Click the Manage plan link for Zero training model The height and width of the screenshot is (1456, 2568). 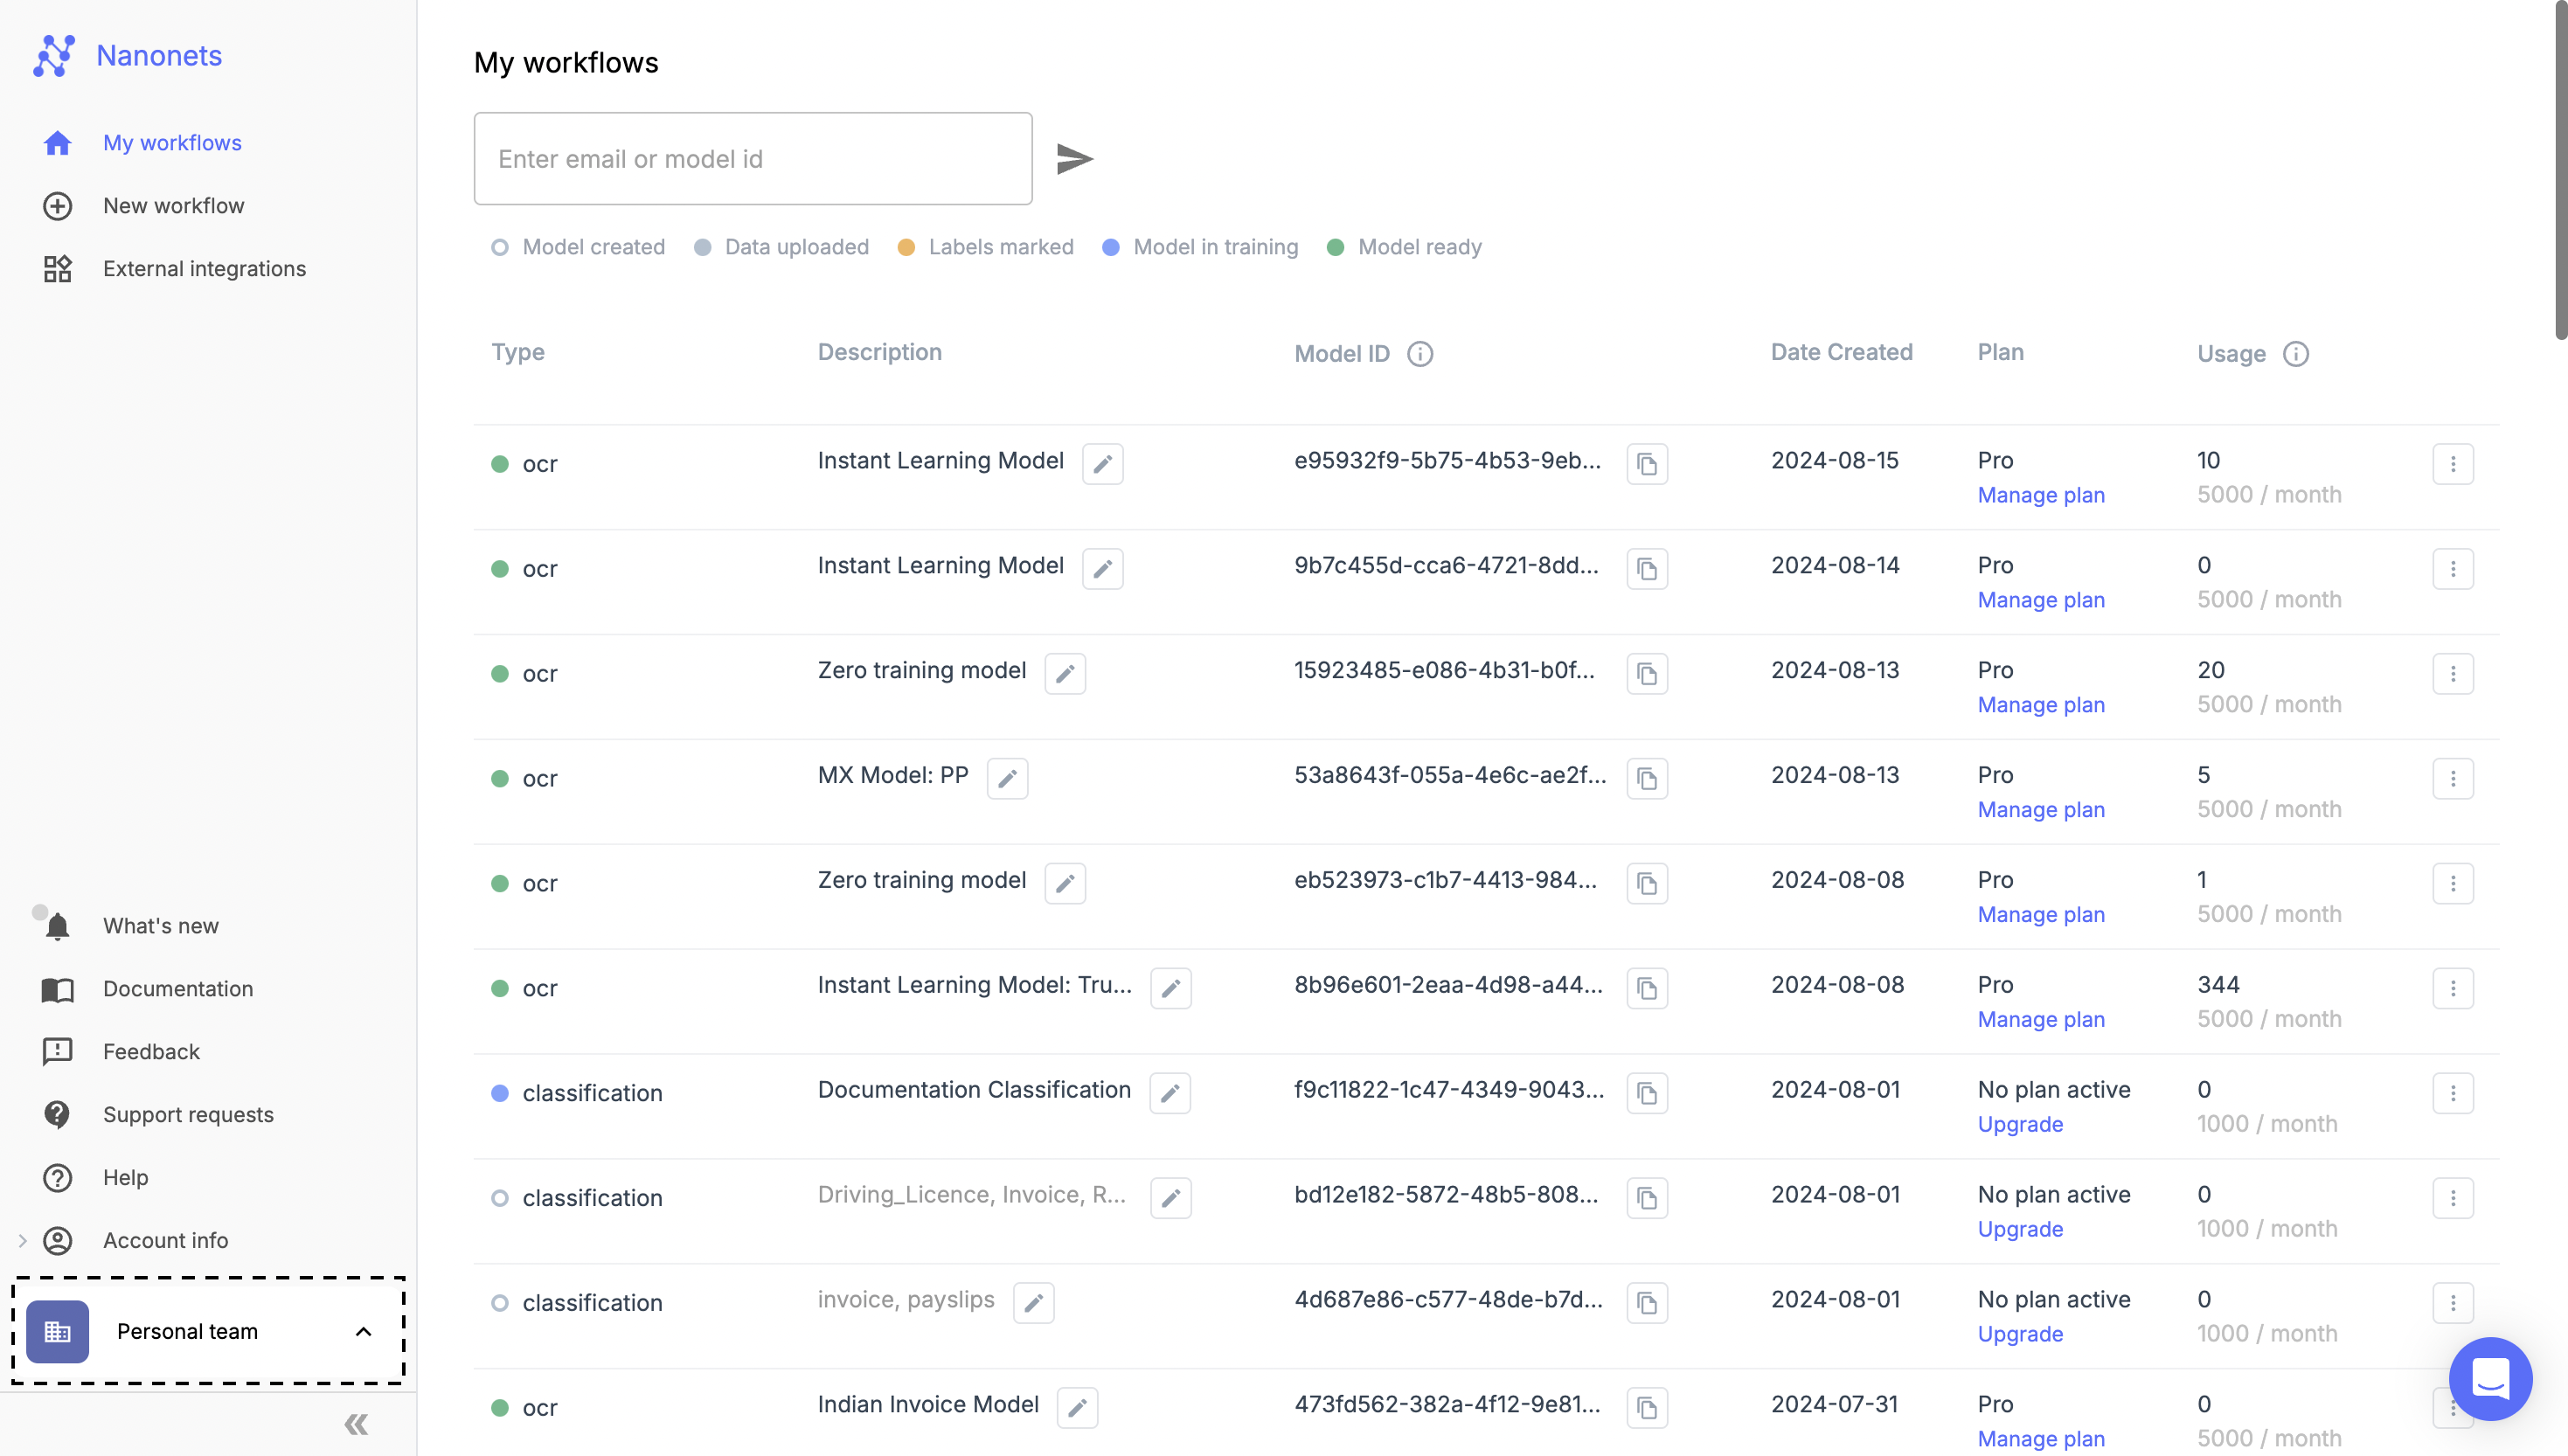coord(2041,702)
